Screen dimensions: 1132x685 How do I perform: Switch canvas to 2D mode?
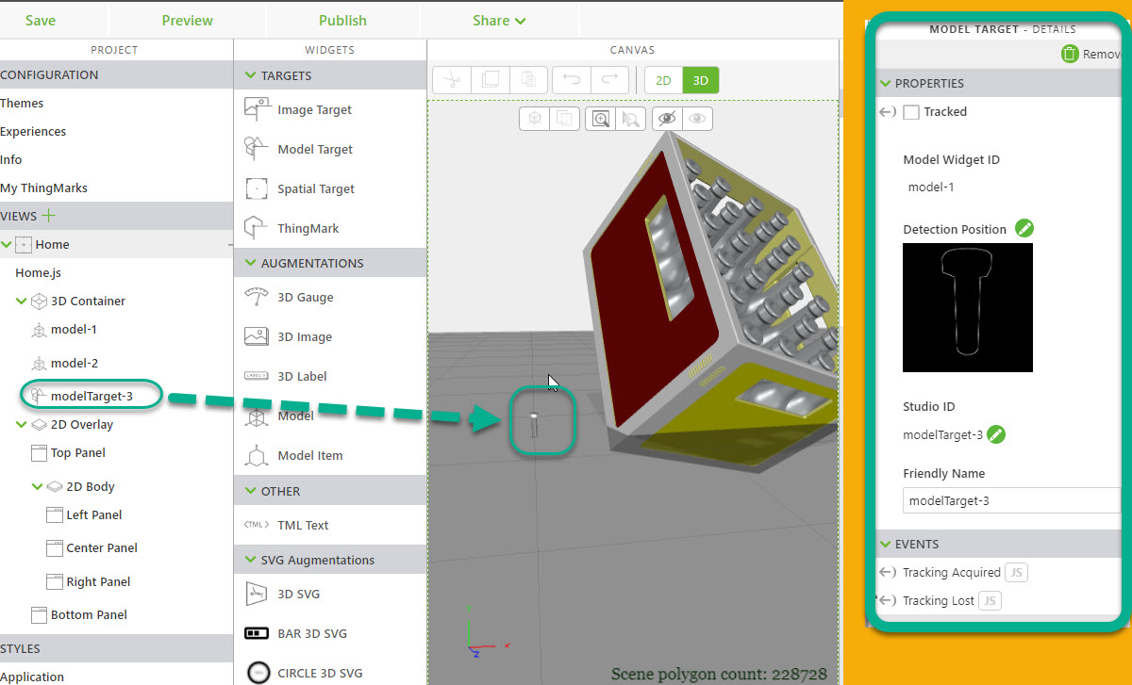pyautogui.click(x=663, y=80)
